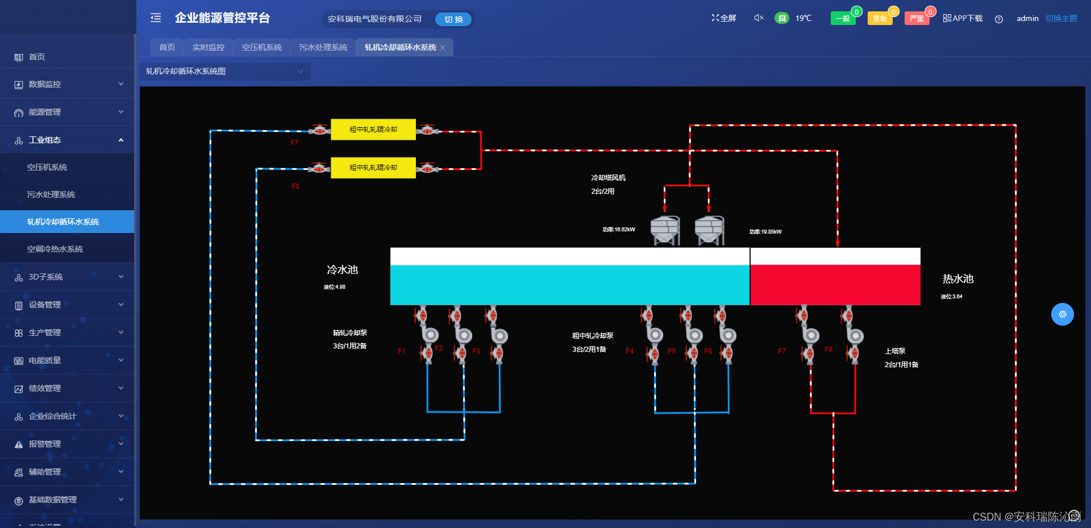Expand the 生产管理 menu chevron

[121, 332]
